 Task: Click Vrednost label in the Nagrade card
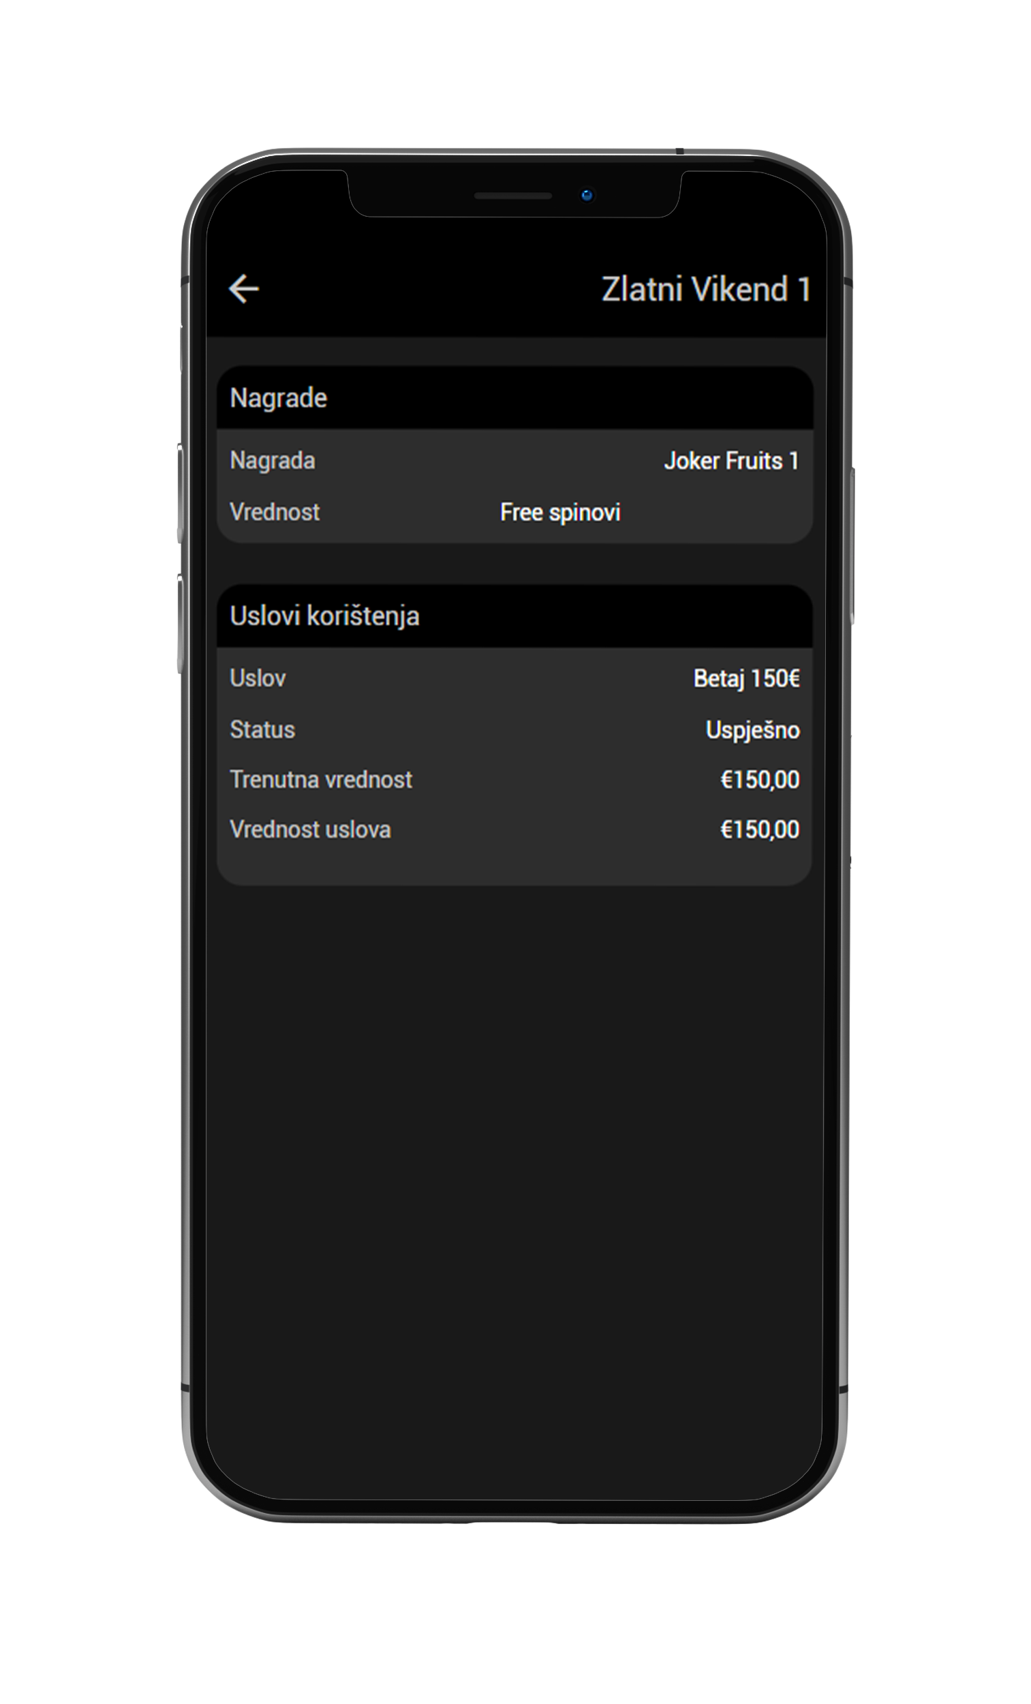pos(275,513)
